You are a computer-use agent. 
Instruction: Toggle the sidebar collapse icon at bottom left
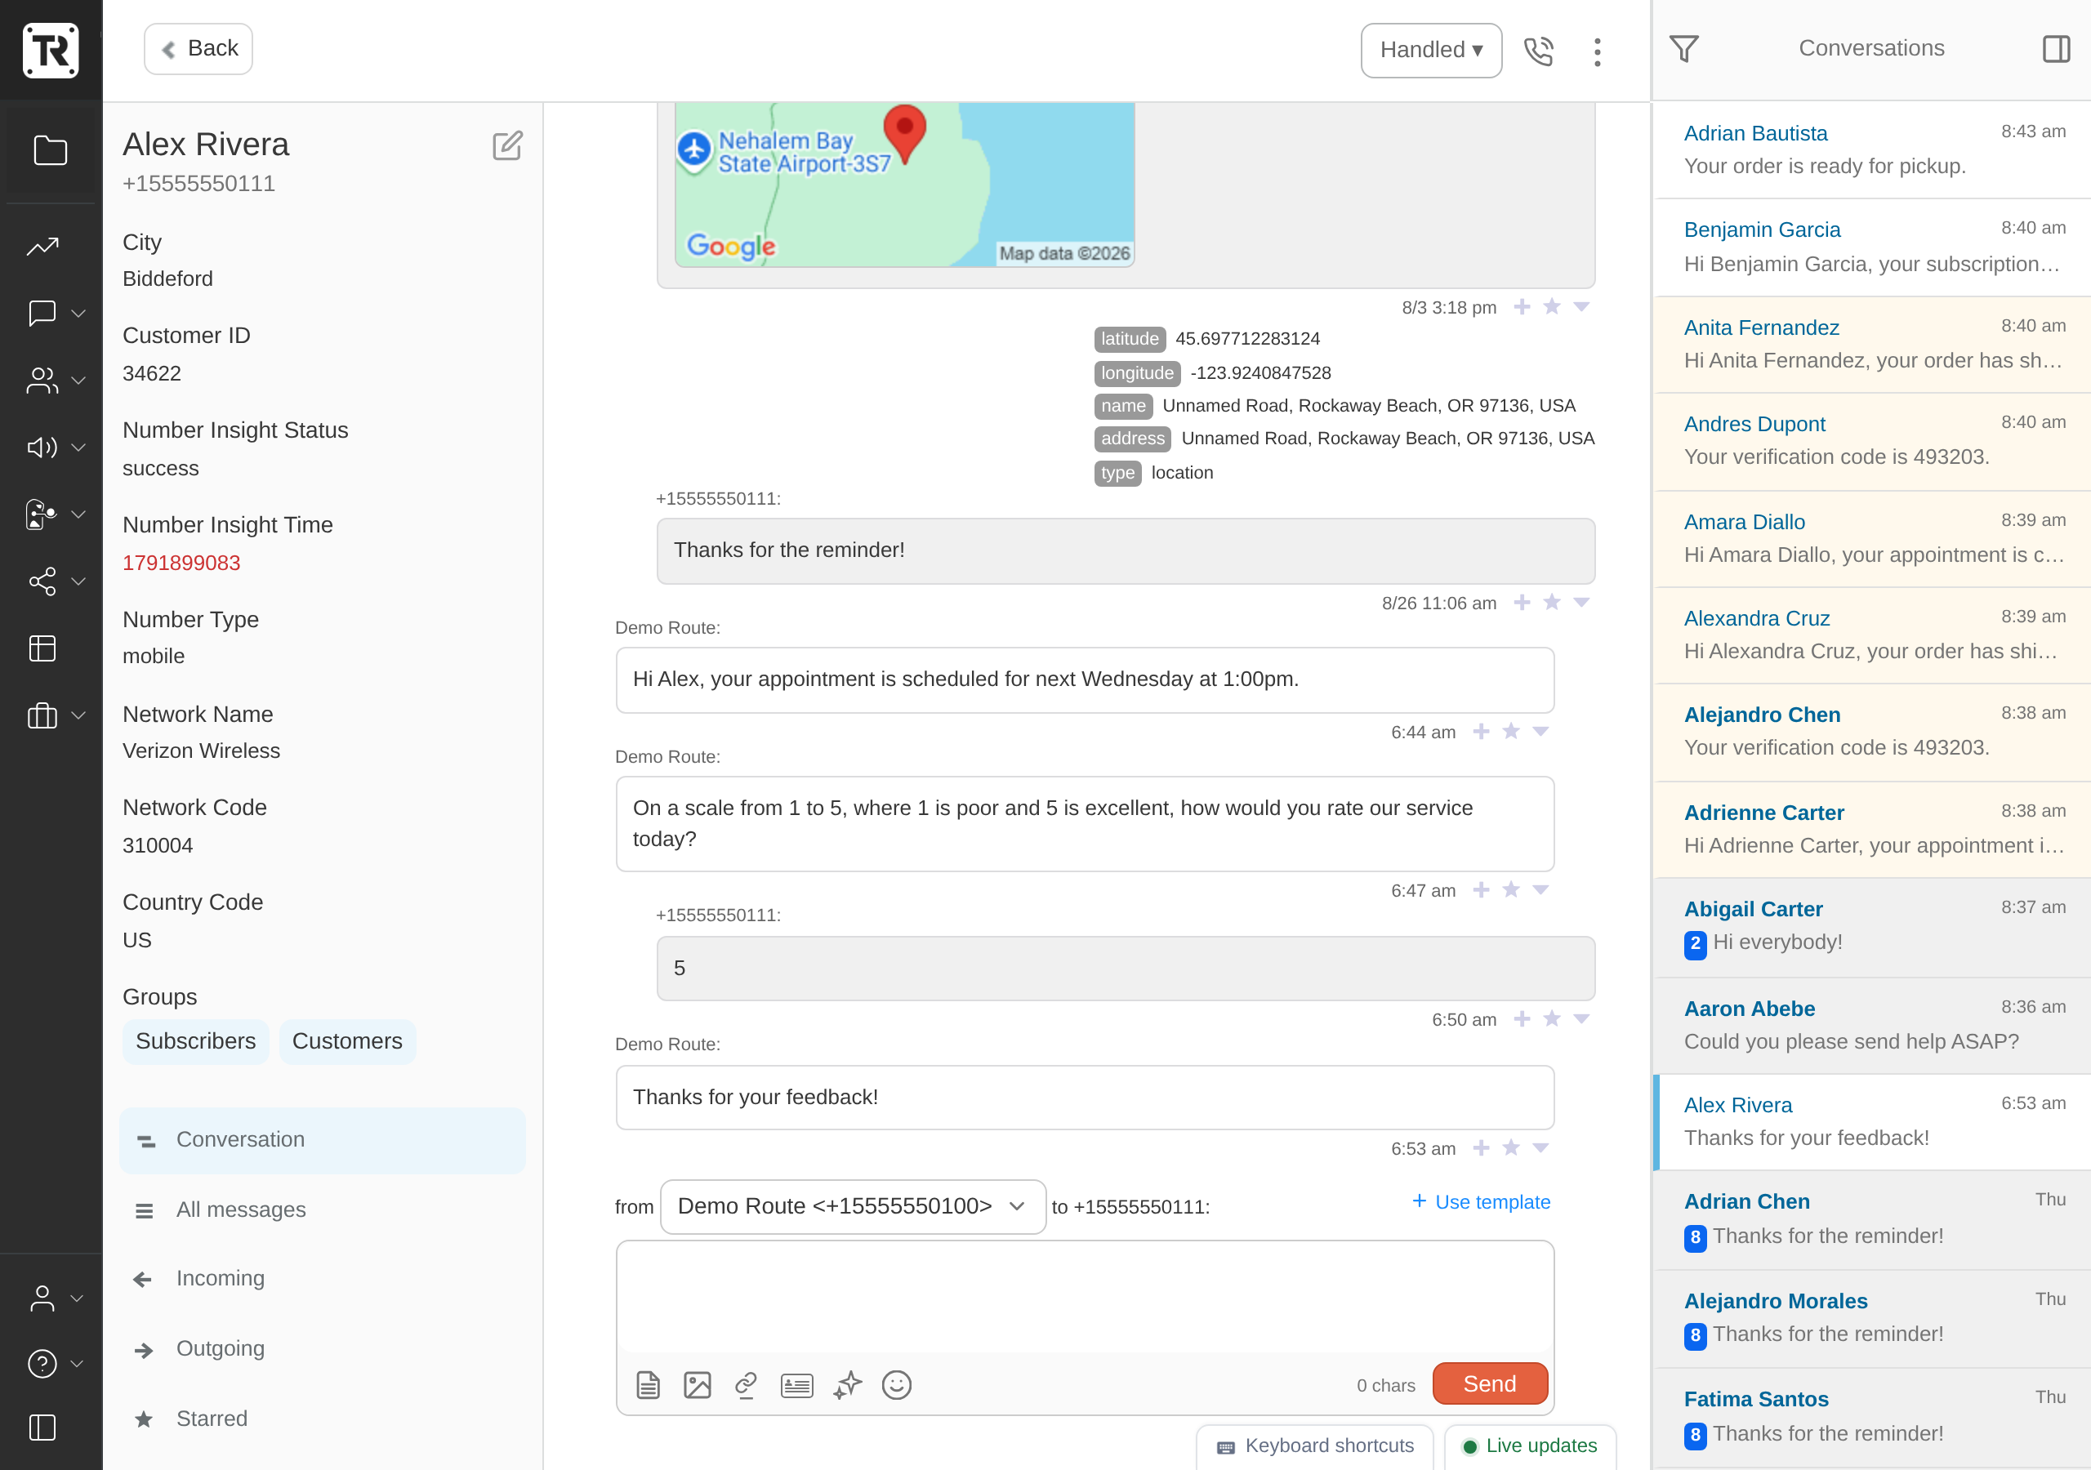(42, 1428)
